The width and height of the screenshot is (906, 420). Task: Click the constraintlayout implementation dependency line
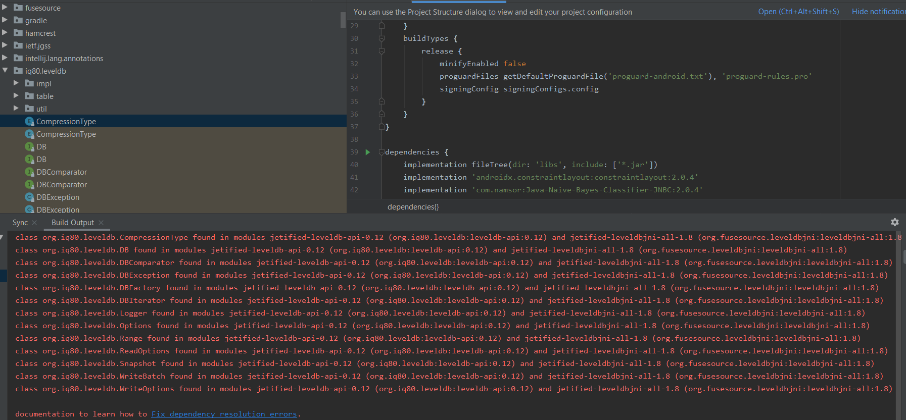tap(551, 177)
